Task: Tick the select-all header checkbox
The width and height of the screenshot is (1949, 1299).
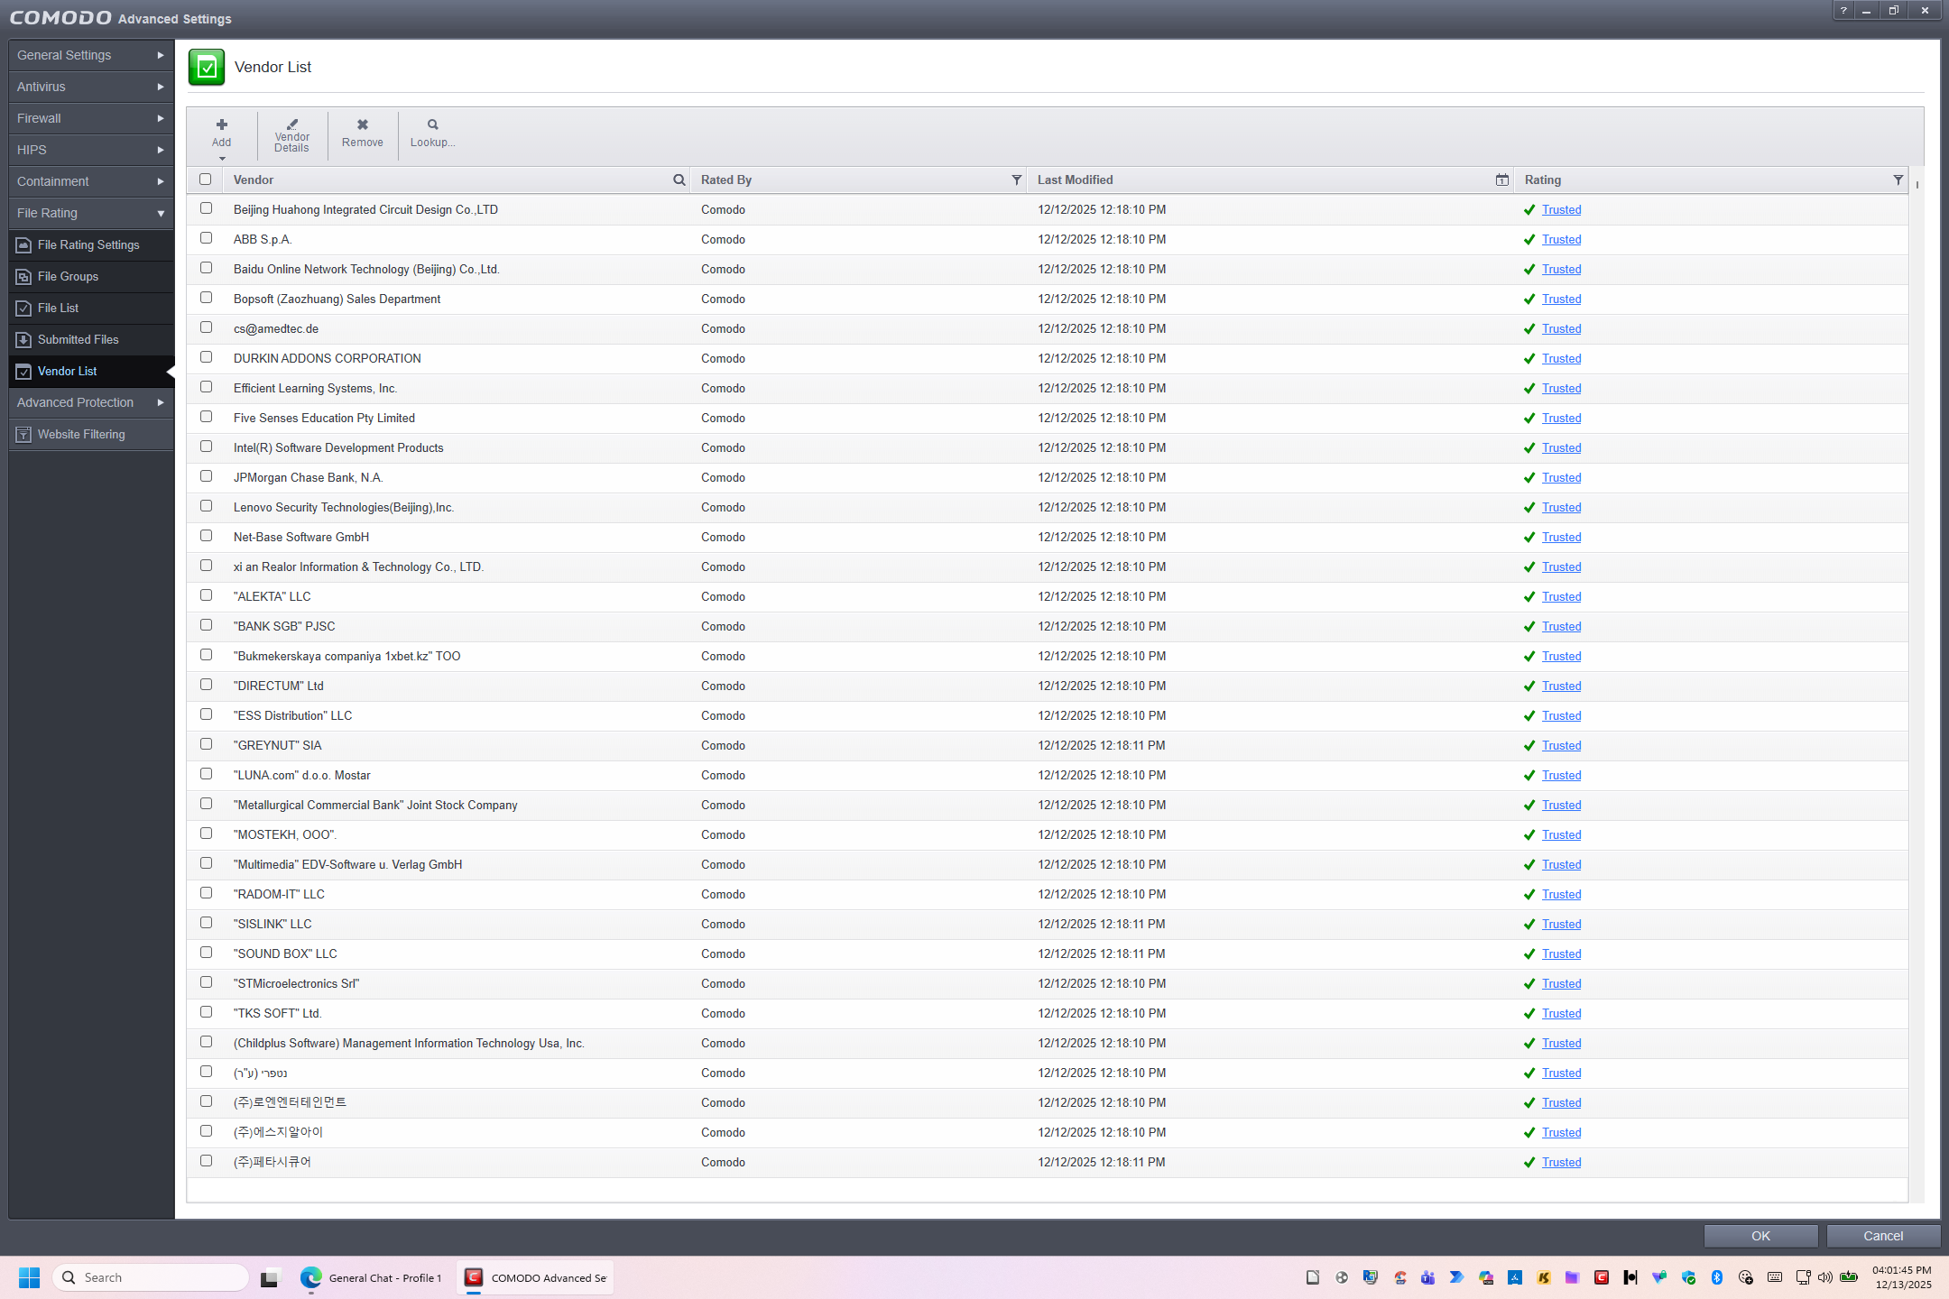Action: tap(206, 180)
